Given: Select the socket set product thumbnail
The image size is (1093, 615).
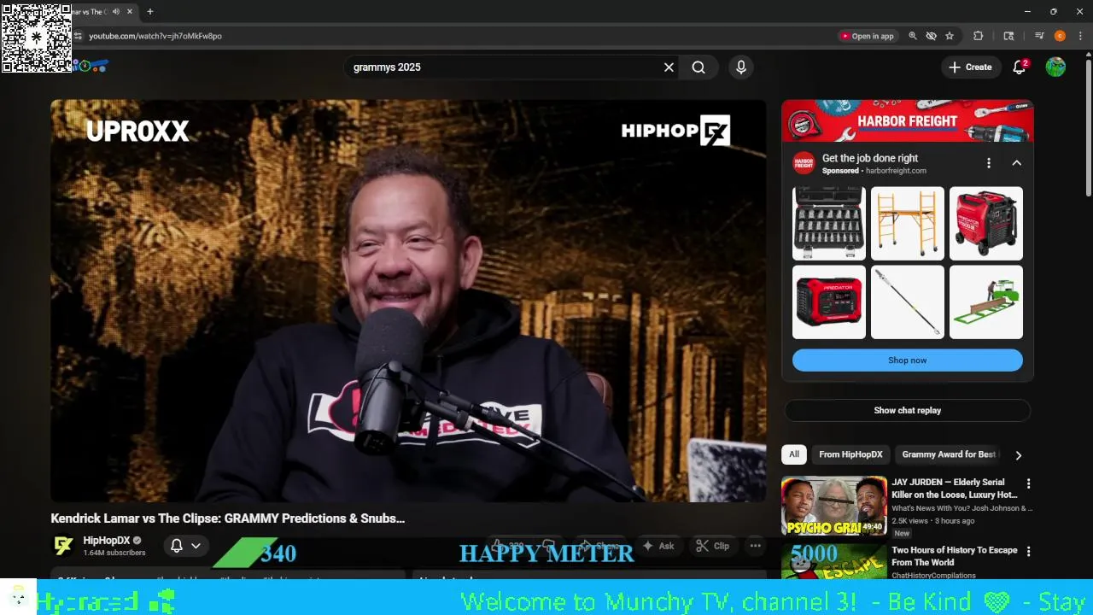Looking at the screenshot, I should (x=829, y=224).
